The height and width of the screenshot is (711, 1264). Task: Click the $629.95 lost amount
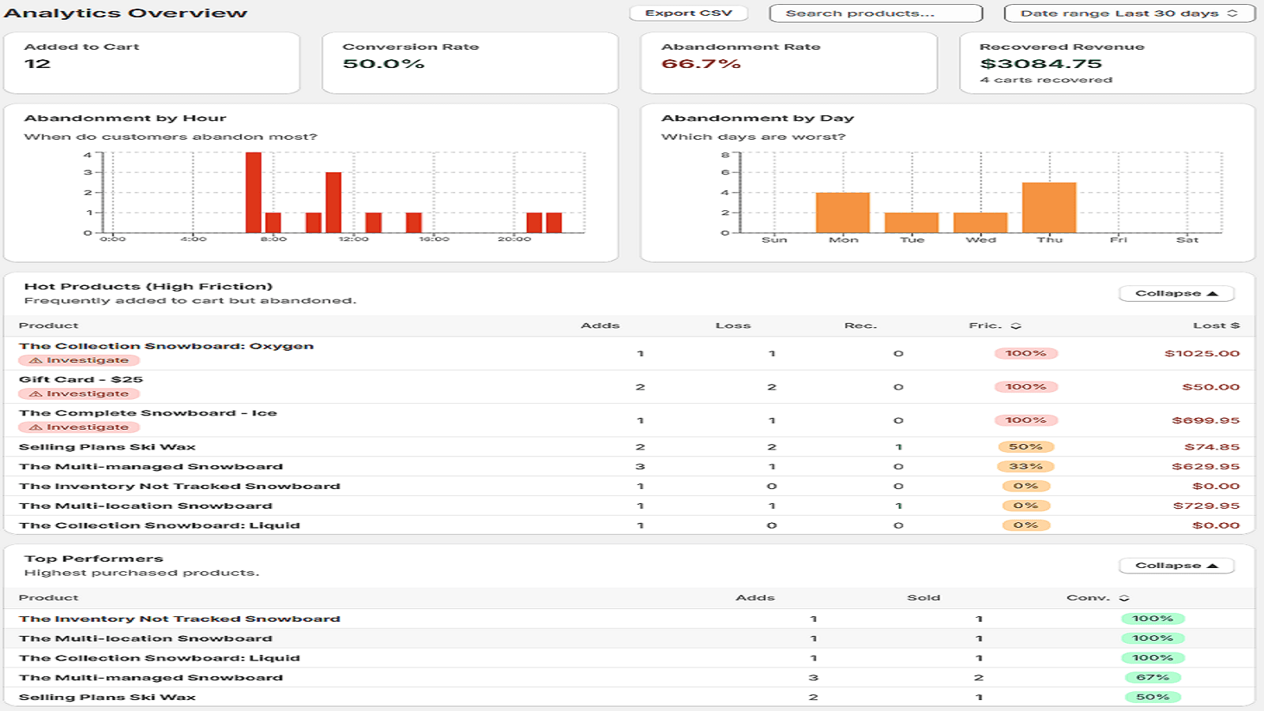(x=1206, y=467)
